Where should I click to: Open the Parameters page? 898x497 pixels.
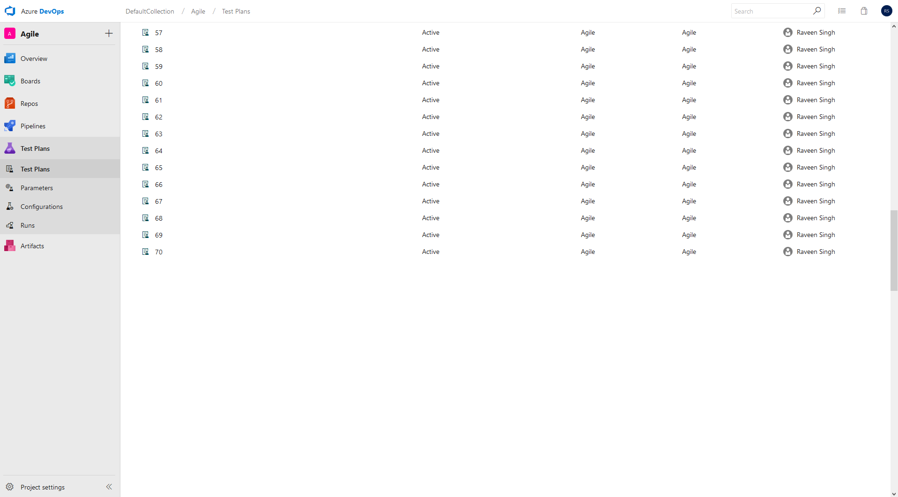[37, 187]
